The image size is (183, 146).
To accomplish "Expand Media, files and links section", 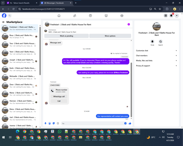I will point(157,61).
